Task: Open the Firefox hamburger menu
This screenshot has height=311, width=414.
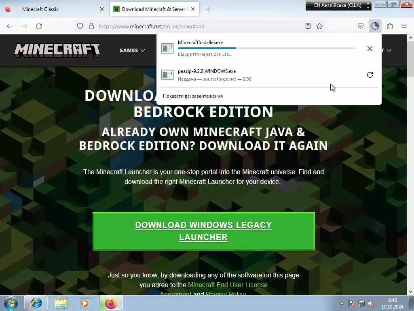Action: (x=404, y=26)
